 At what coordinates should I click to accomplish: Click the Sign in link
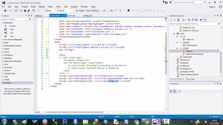(212, 7)
